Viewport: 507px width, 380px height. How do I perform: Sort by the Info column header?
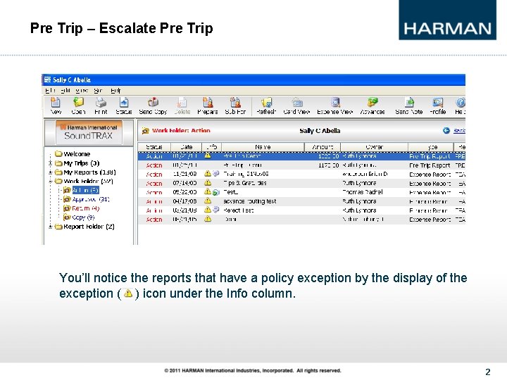[x=211, y=147]
